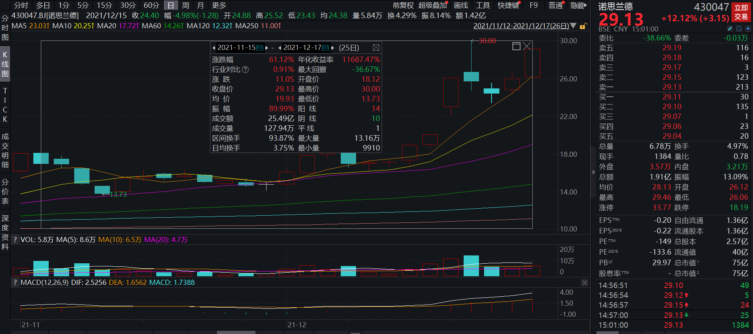753x334 pixels.
Task: Click the MA250 11.00 indicator label
Action: pyautogui.click(x=258, y=26)
